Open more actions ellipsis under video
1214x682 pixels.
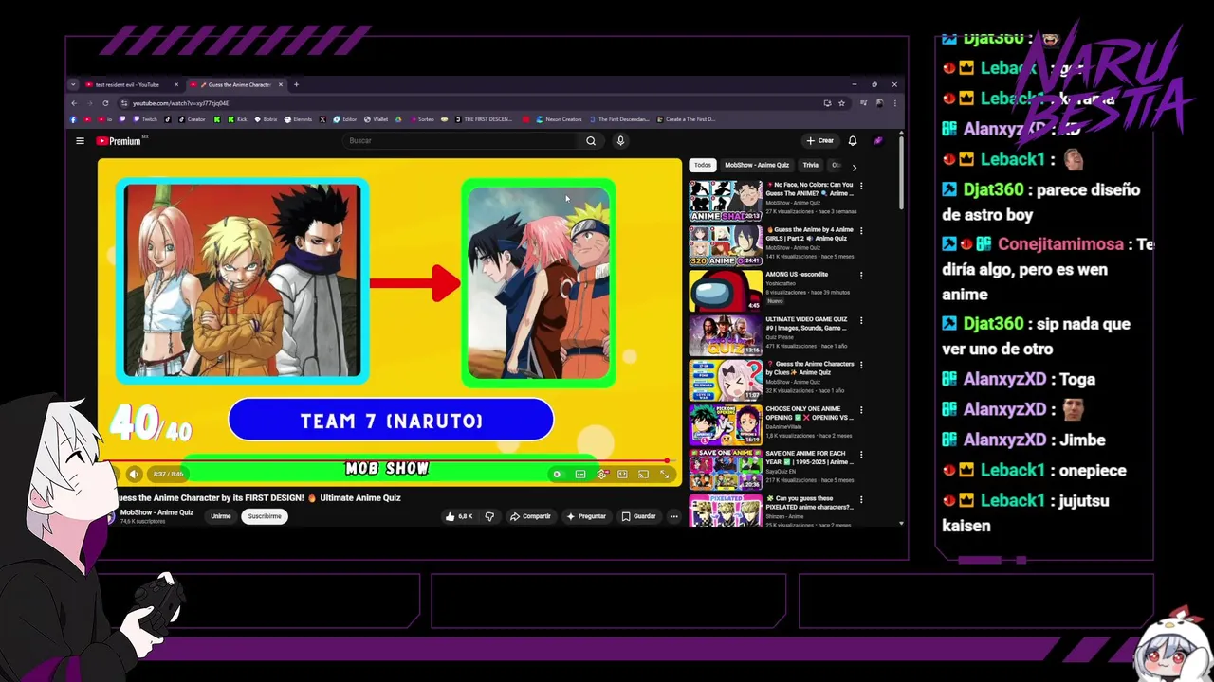(x=673, y=516)
